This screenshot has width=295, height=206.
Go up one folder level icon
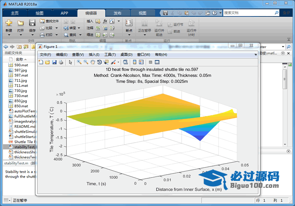tap(19, 47)
